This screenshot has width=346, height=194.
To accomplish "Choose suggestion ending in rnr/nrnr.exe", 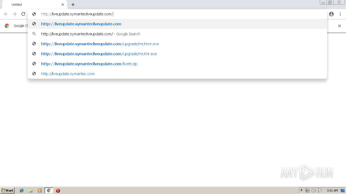I will (x=177, y=44).
